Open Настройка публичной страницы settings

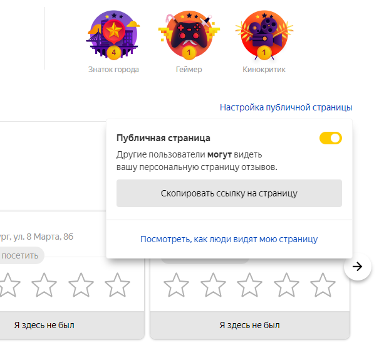pos(286,107)
